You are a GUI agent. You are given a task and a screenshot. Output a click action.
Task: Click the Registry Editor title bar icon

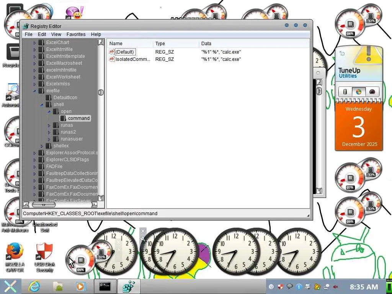(26, 26)
